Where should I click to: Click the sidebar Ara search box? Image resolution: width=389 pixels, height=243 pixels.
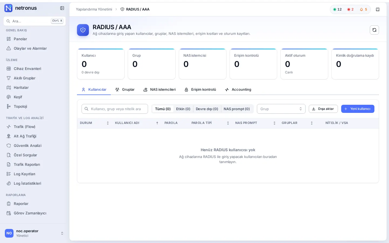[x=35, y=21]
